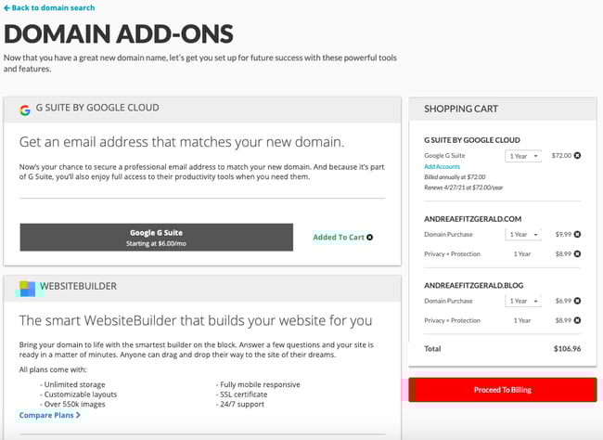This screenshot has width=603, height=440.
Task: Click Renews 4/27/21 at $72.00/year text
Action: coord(464,188)
